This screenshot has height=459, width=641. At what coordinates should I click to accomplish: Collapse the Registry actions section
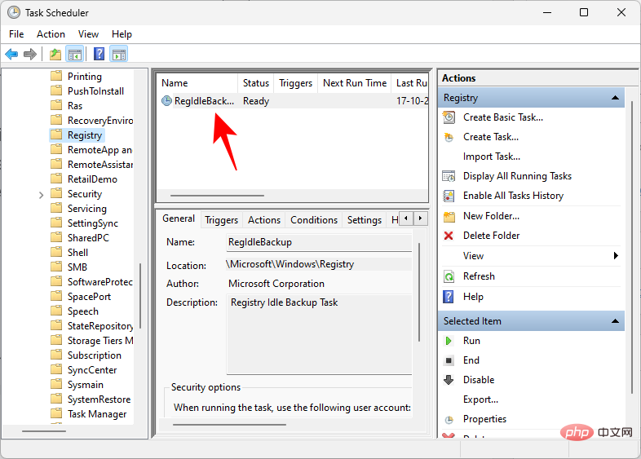(x=615, y=98)
